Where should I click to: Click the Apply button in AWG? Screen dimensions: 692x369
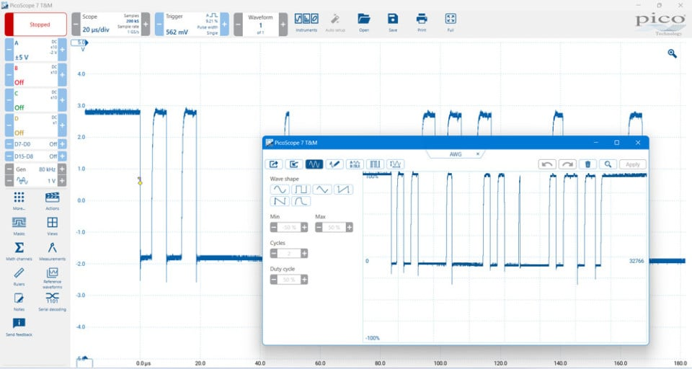point(632,164)
